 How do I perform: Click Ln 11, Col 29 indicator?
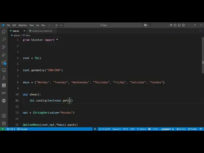tap(105, 129)
